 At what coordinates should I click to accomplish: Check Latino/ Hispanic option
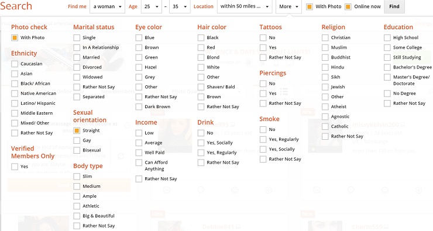15,103
